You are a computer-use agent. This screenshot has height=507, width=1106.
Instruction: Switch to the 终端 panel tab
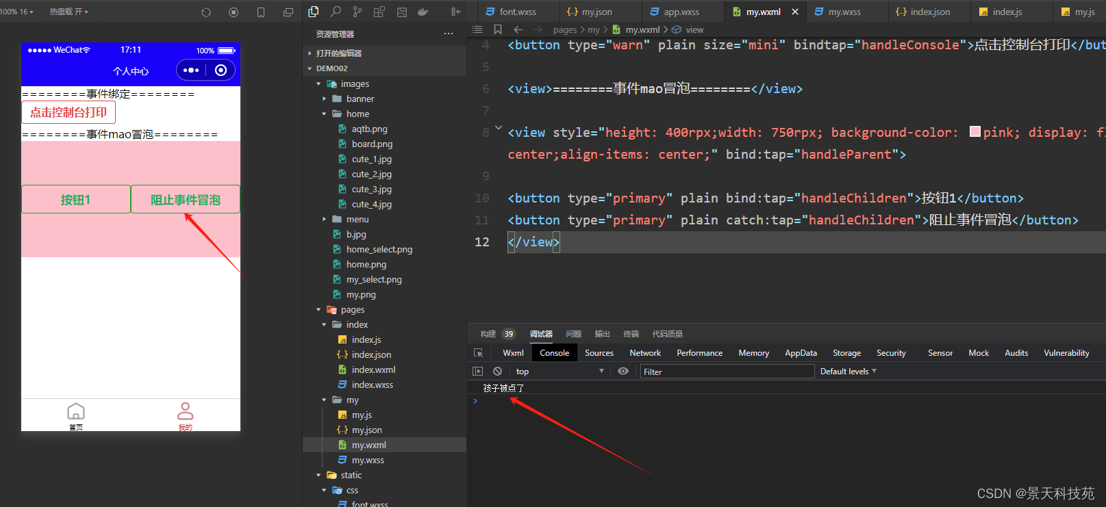[x=631, y=334]
